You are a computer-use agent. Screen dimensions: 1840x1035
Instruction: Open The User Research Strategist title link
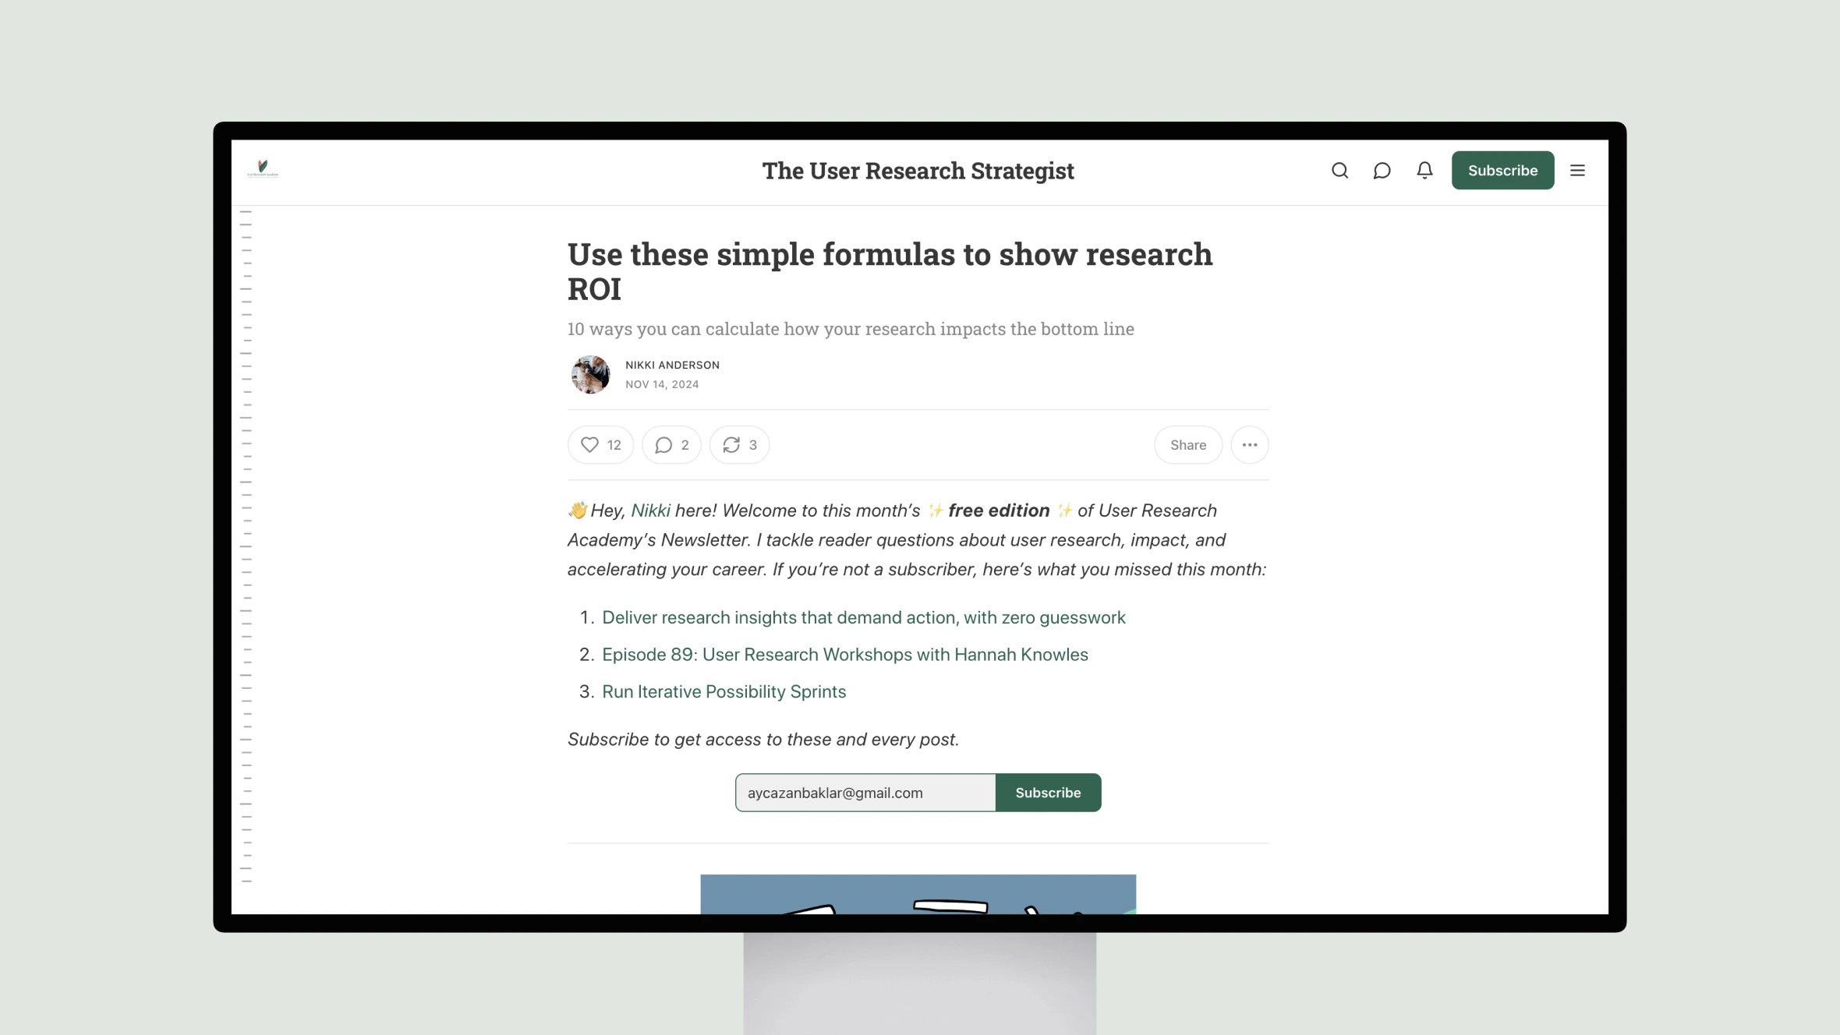918,171
